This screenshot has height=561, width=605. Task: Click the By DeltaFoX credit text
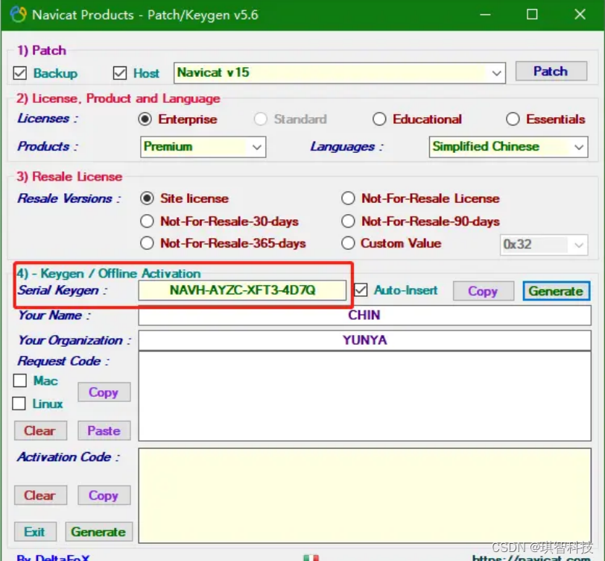point(53,558)
